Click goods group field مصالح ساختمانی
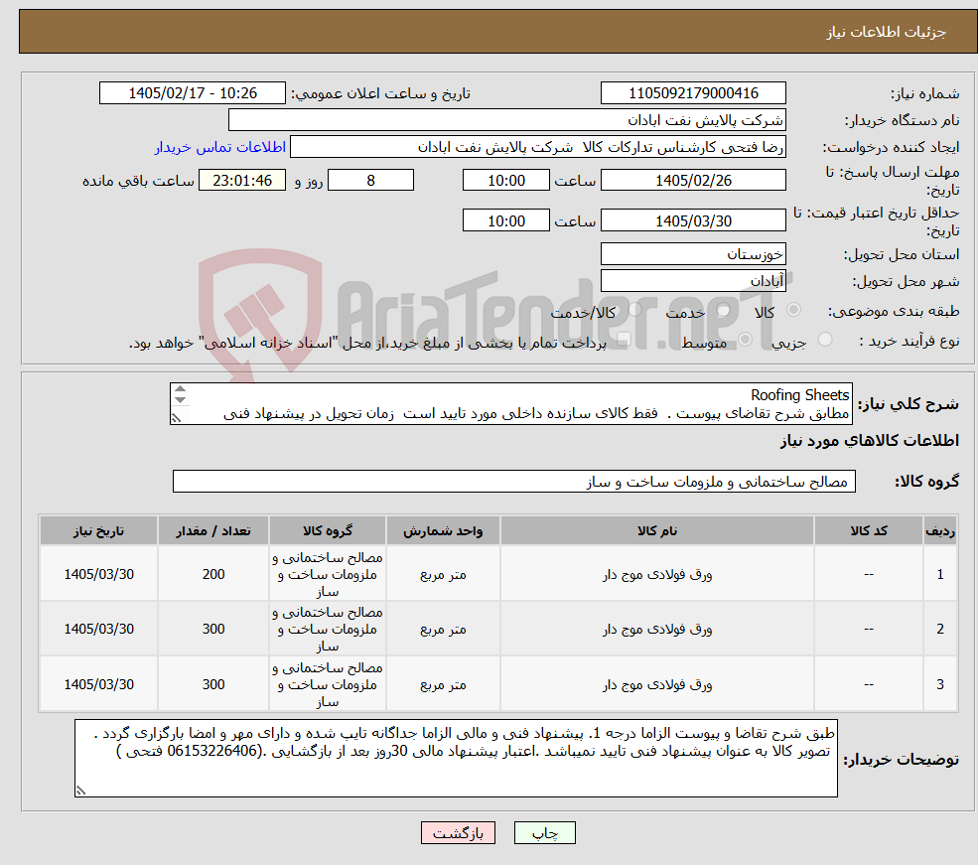Viewport: 978px width, 865px height. (x=514, y=482)
